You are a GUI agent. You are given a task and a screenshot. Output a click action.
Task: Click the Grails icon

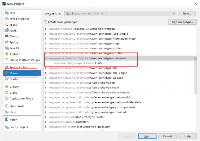(x=7, y=92)
